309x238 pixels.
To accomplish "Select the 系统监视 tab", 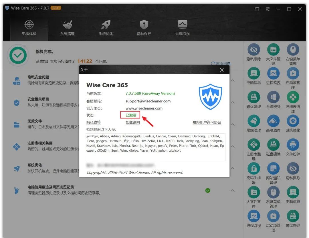I will [x=183, y=28].
